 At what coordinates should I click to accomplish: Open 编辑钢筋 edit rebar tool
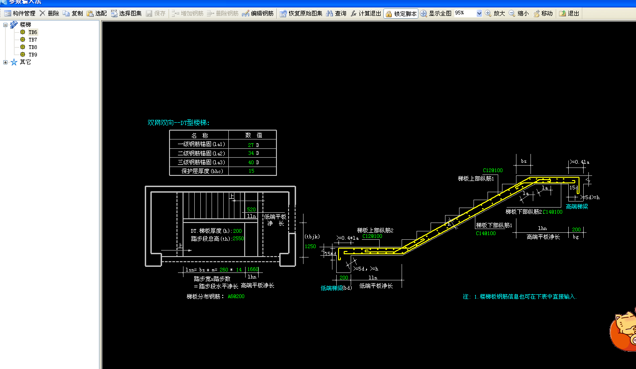tap(258, 14)
